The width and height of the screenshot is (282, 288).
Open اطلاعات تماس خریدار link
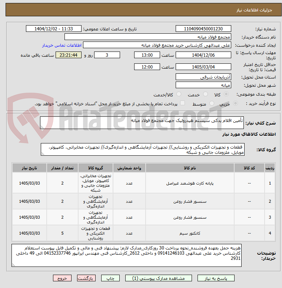[x=62, y=45]
